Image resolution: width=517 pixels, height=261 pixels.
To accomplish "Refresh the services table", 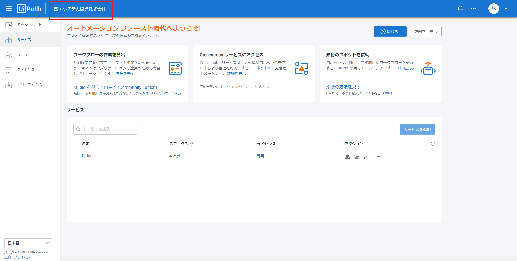I will [x=433, y=144].
